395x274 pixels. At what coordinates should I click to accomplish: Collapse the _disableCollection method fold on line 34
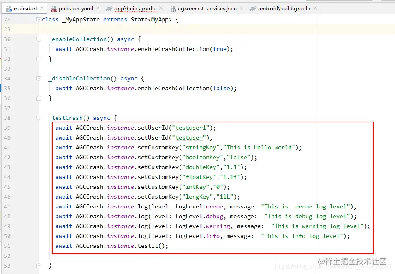pos(39,78)
